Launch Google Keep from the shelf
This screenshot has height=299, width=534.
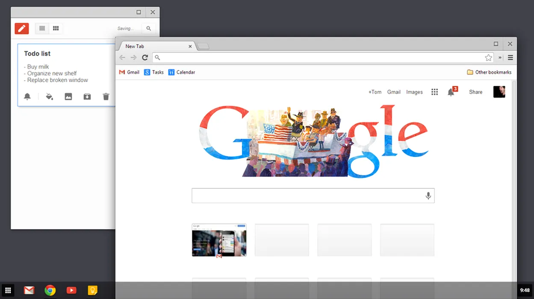pyautogui.click(x=93, y=291)
